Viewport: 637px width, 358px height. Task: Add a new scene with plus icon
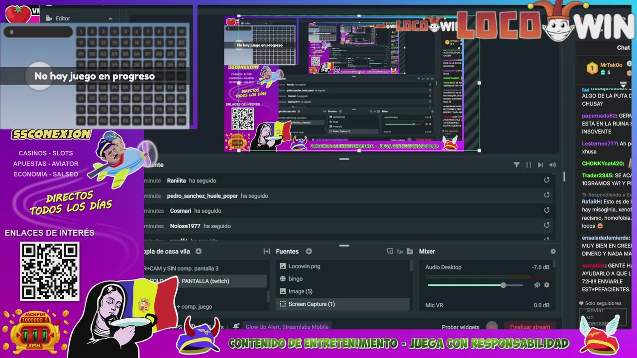(x=199, y=252)
